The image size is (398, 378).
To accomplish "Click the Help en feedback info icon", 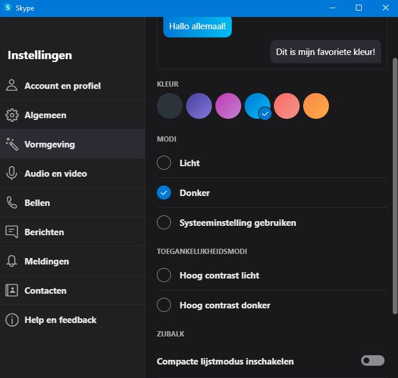I will point(12,319).
